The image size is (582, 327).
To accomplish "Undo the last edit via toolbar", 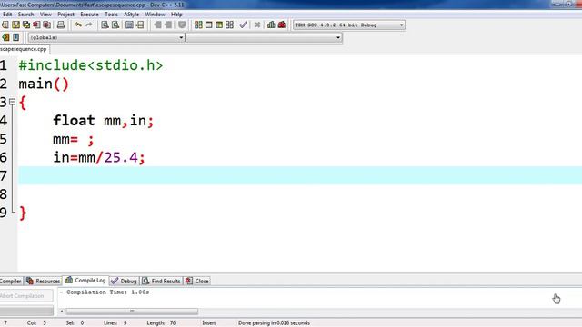I will [x=78, y=25].
